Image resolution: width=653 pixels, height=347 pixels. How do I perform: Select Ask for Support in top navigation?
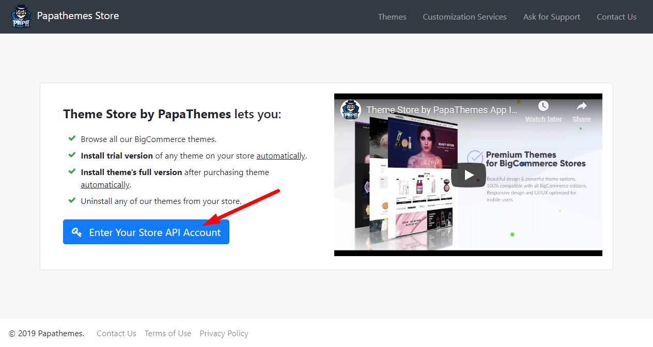pos(551,17)
